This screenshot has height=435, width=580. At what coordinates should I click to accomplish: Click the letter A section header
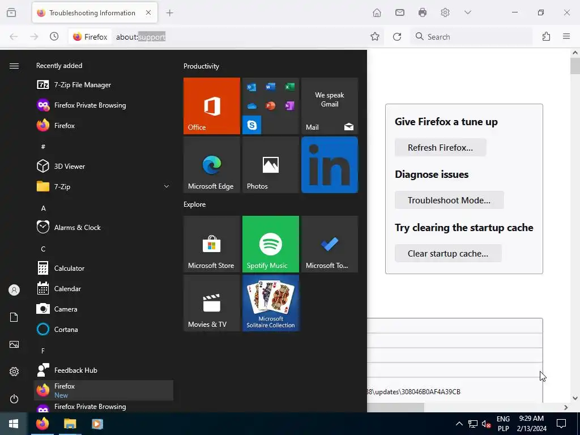point(43,208)
